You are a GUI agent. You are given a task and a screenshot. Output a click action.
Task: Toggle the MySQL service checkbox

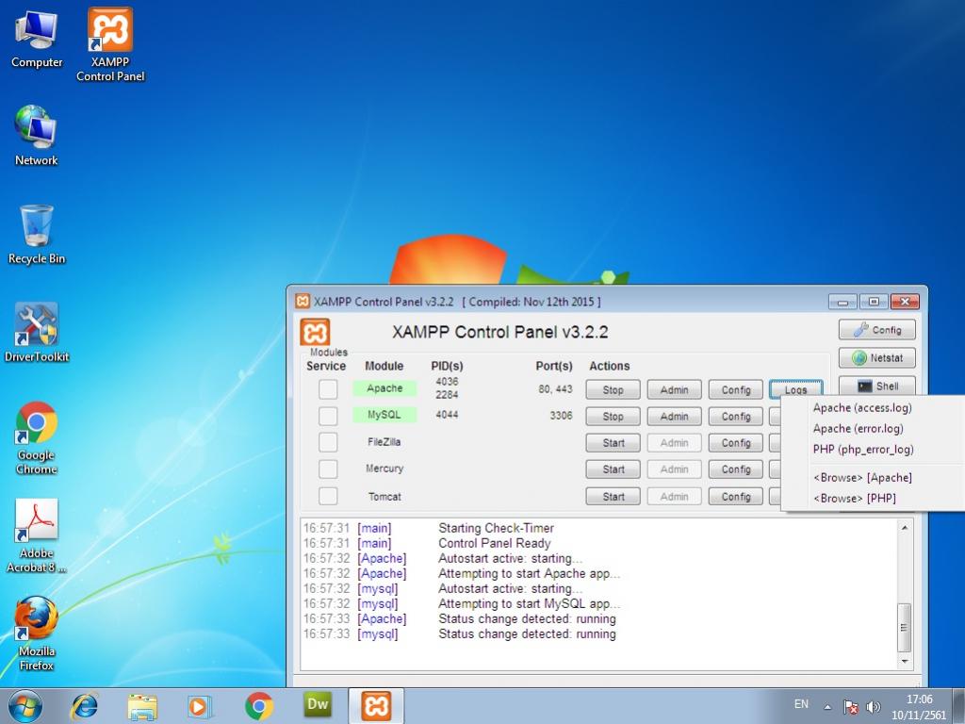point(328,416)
